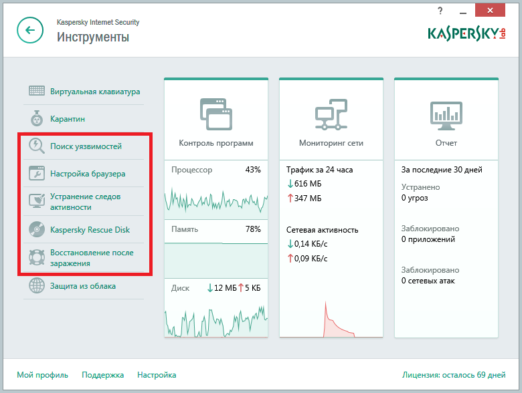Open Восстановление после заражения
This screenshot has height=393, width=522.
[x=92, y=258]
